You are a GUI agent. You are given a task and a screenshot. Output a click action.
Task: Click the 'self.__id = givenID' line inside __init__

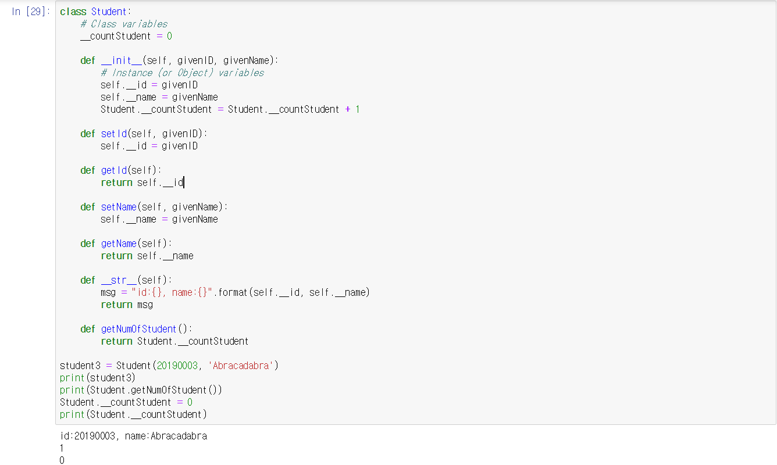pos(149,85)
